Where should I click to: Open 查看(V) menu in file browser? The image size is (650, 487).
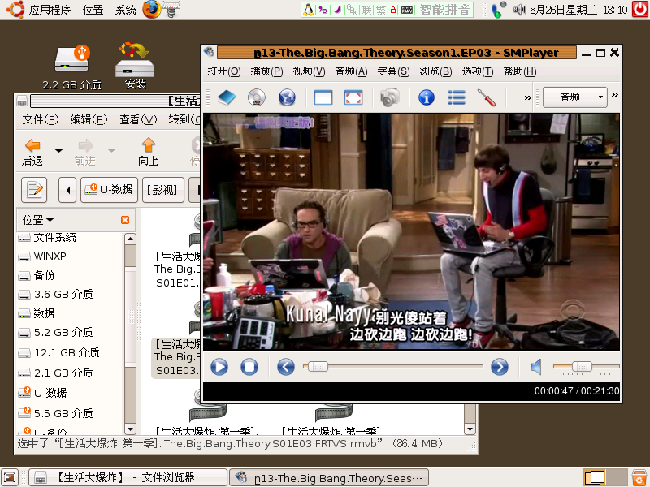click(138, 119)
